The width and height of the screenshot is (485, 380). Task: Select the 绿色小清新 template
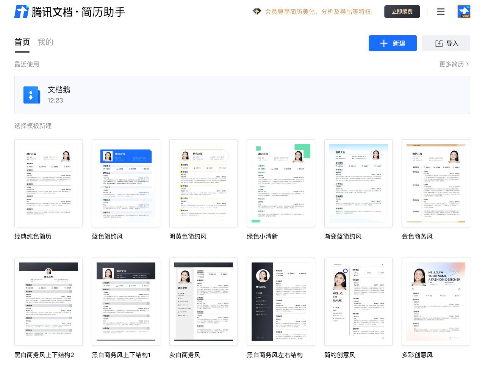coord(281,183)
